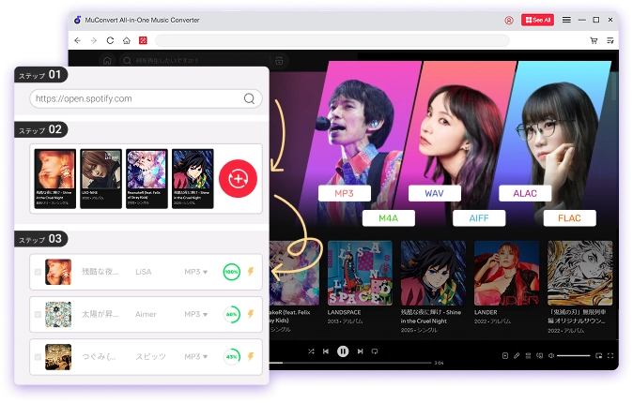Click the AIFF format label
The height and width of the screenshot is (403, 633).
(479, 218)
